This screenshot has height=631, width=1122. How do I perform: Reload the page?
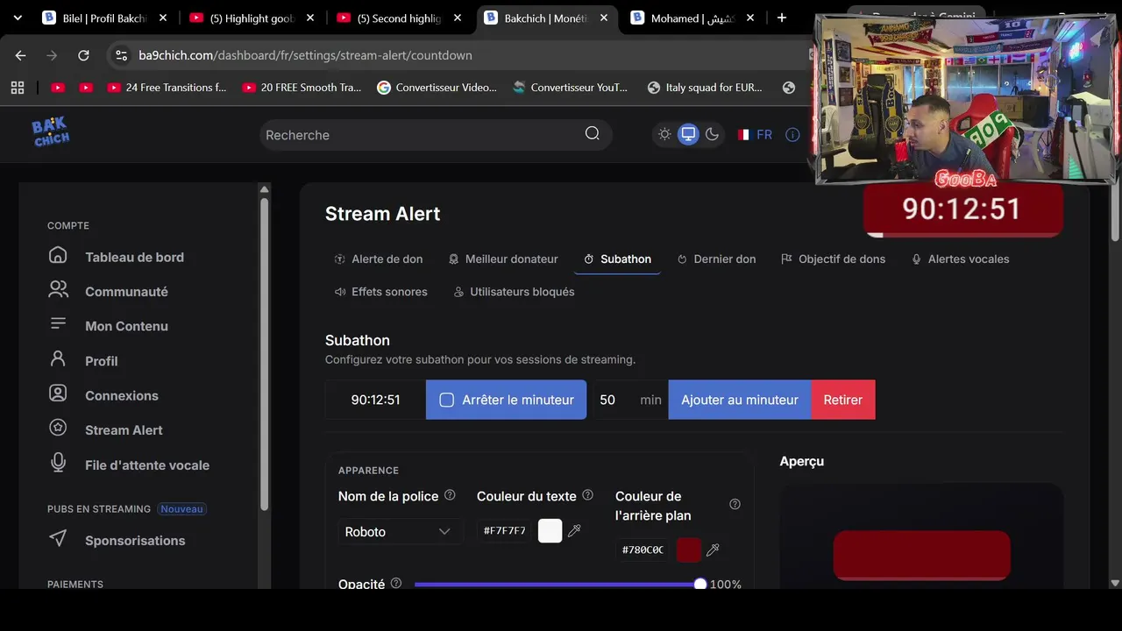[83, 55]
